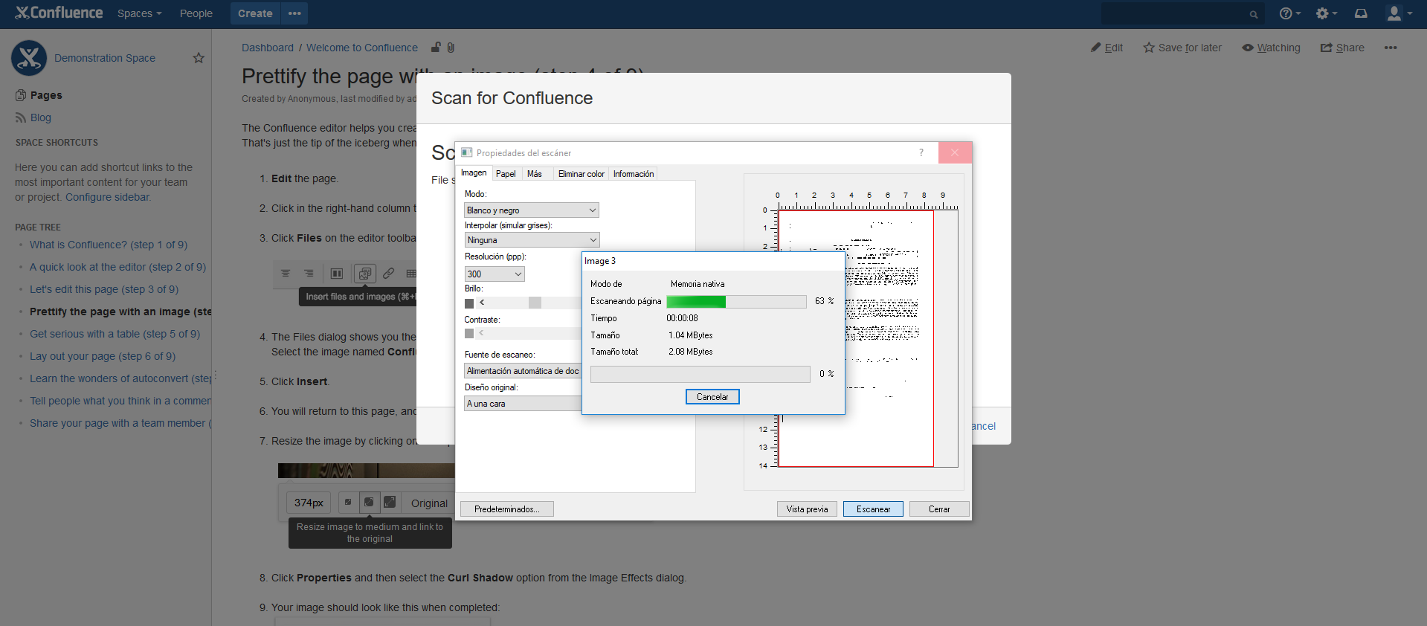Open the user profile menu

pos(1399,13)
